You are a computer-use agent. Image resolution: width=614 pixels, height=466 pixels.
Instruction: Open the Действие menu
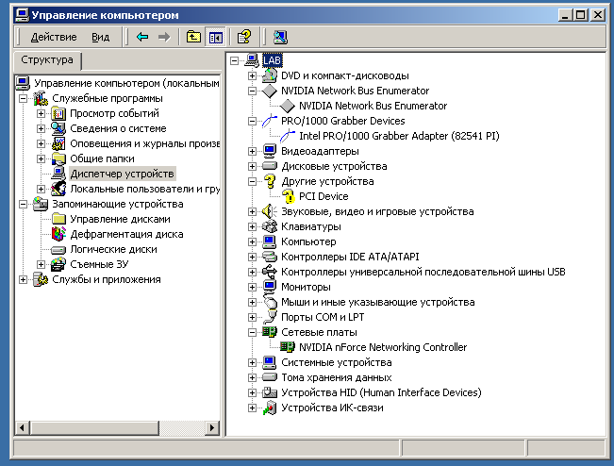(54, 37)
